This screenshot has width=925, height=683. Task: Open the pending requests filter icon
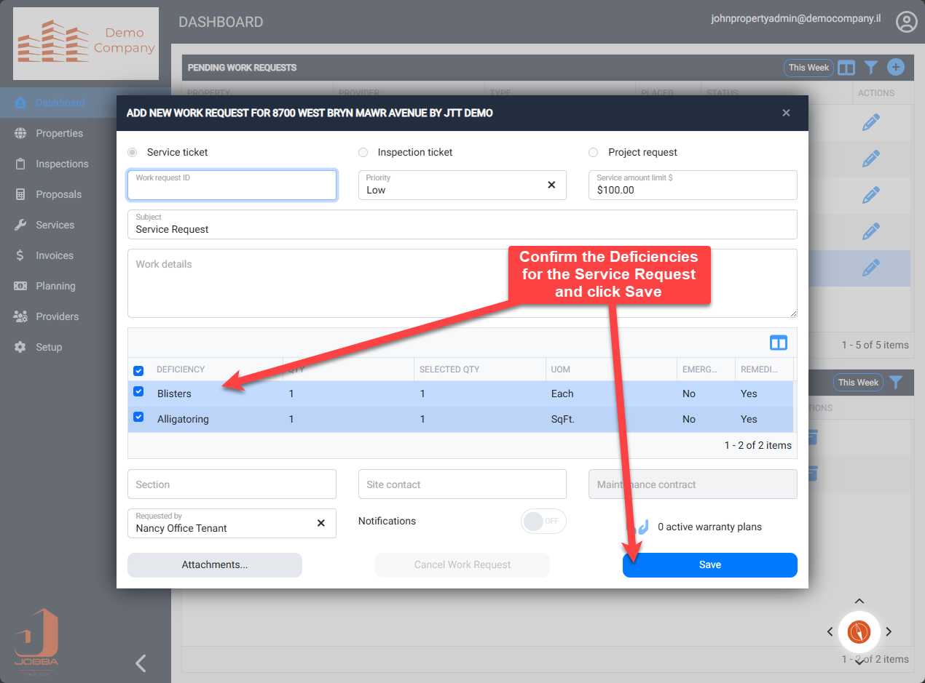coord(870,68)
